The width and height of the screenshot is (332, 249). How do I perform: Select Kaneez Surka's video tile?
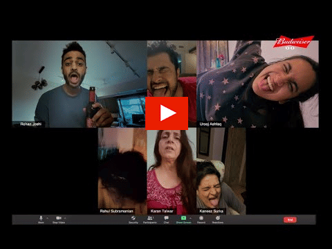pos(221,172)
